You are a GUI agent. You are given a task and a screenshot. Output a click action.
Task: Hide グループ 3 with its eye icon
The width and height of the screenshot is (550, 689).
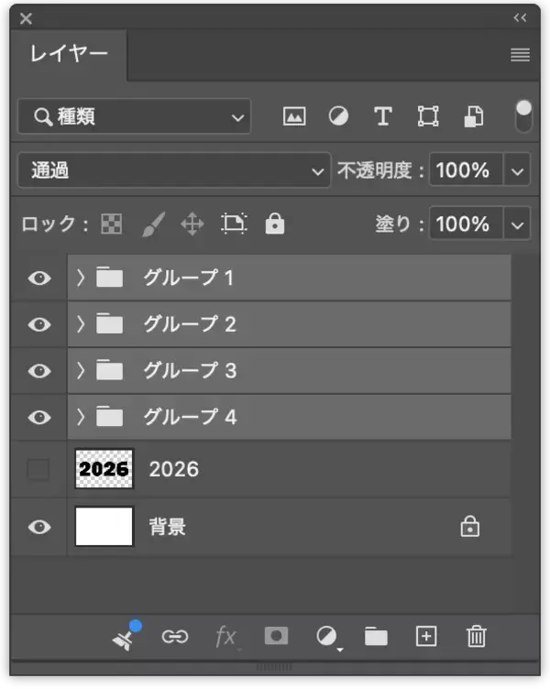(x=39, y=371)
